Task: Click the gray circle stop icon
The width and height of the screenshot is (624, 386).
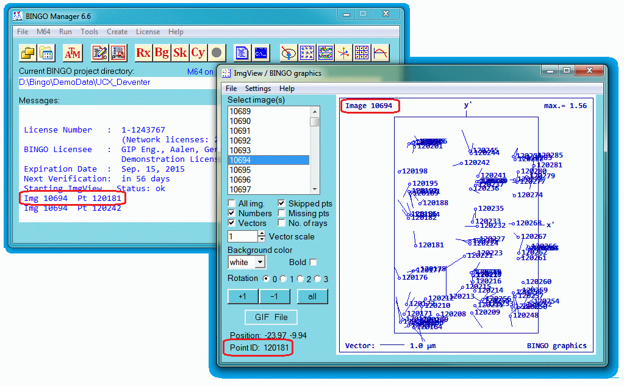Action: click(217, 53)
